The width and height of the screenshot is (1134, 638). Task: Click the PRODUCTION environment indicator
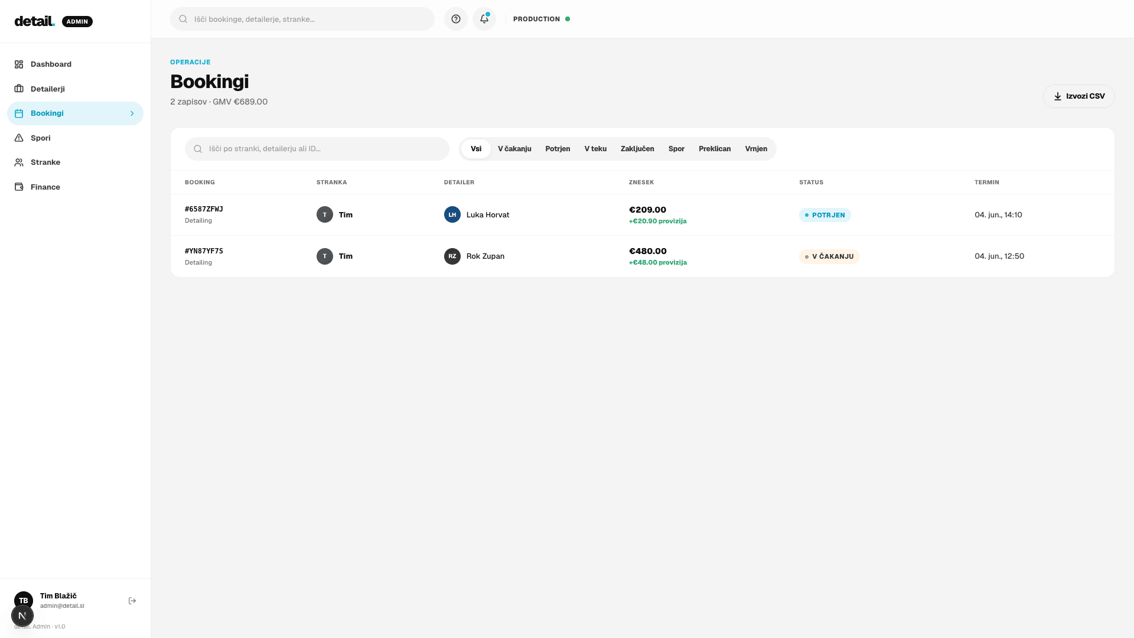click(x=541, y=19)
